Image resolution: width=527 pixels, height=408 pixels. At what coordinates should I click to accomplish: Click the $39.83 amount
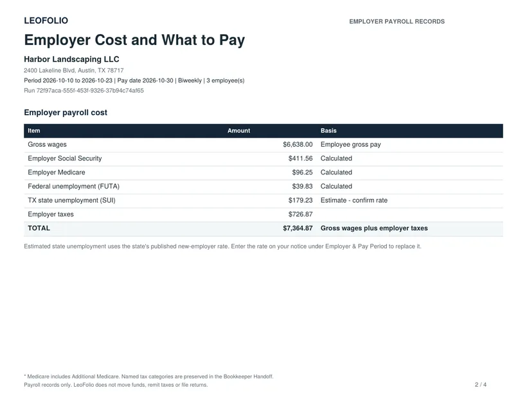(x=302, y=186)
